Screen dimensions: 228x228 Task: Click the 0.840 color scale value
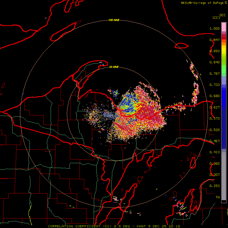click(215, 62)
